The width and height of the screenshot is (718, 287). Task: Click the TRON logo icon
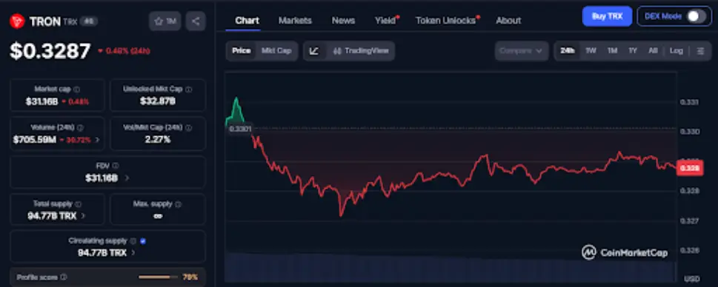pos(17,21)
